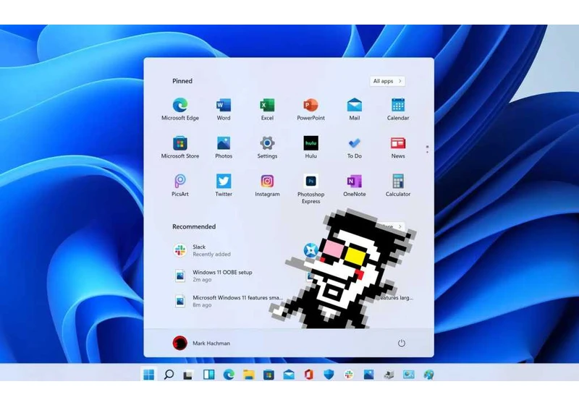Click the pinned apps page dots indicator

coord(427,149)
